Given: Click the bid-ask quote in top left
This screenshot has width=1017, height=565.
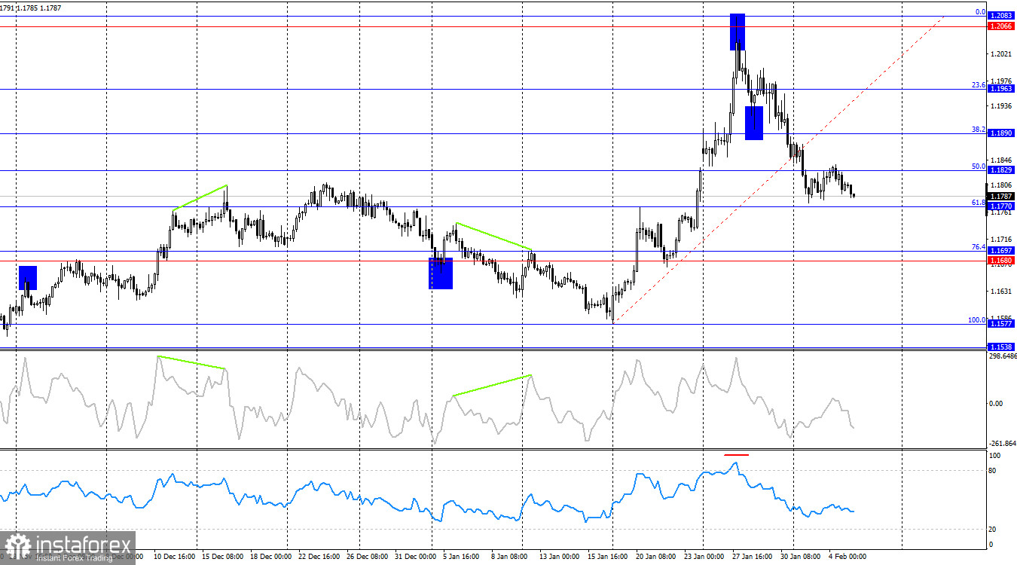Looking at the screenshot, I should point(29,6).
